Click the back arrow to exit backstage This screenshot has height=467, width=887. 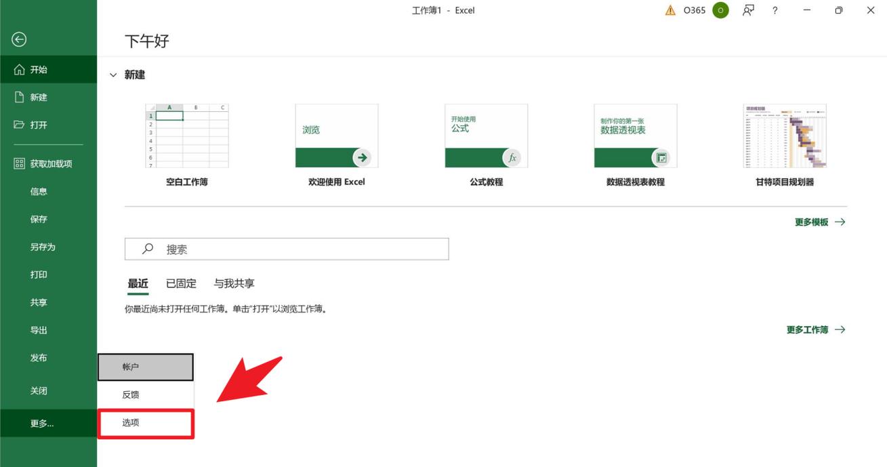18,39
